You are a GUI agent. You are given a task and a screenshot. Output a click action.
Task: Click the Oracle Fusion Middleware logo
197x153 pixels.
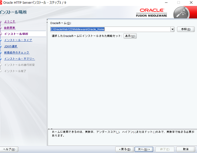pos(152,12)
